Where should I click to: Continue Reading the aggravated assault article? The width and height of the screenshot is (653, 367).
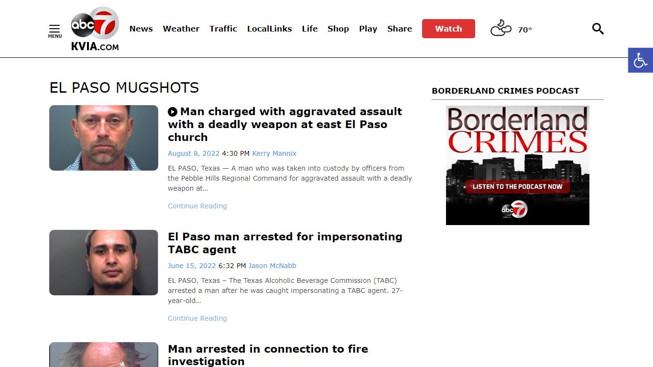coord(197,206)
